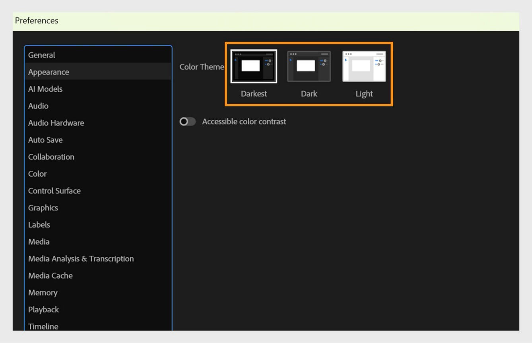This screenshot has width=532, height=343.
Task: Select the Graphics preferences category
Action: pyautogui.click(x=43, y=208)
